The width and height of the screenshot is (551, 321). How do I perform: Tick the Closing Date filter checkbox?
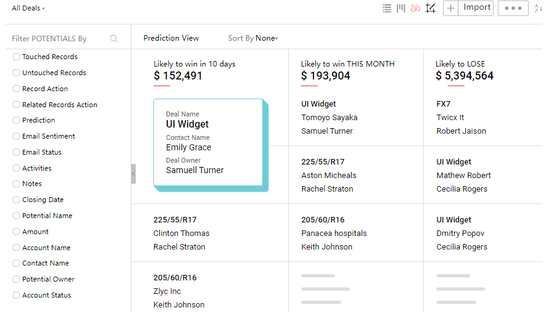17,200
